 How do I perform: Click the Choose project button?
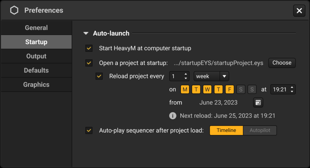282,63
